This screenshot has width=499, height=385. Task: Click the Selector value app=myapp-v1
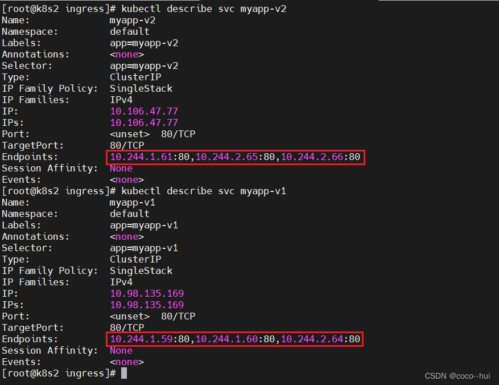pyautogui.click(x=144, y=248)
